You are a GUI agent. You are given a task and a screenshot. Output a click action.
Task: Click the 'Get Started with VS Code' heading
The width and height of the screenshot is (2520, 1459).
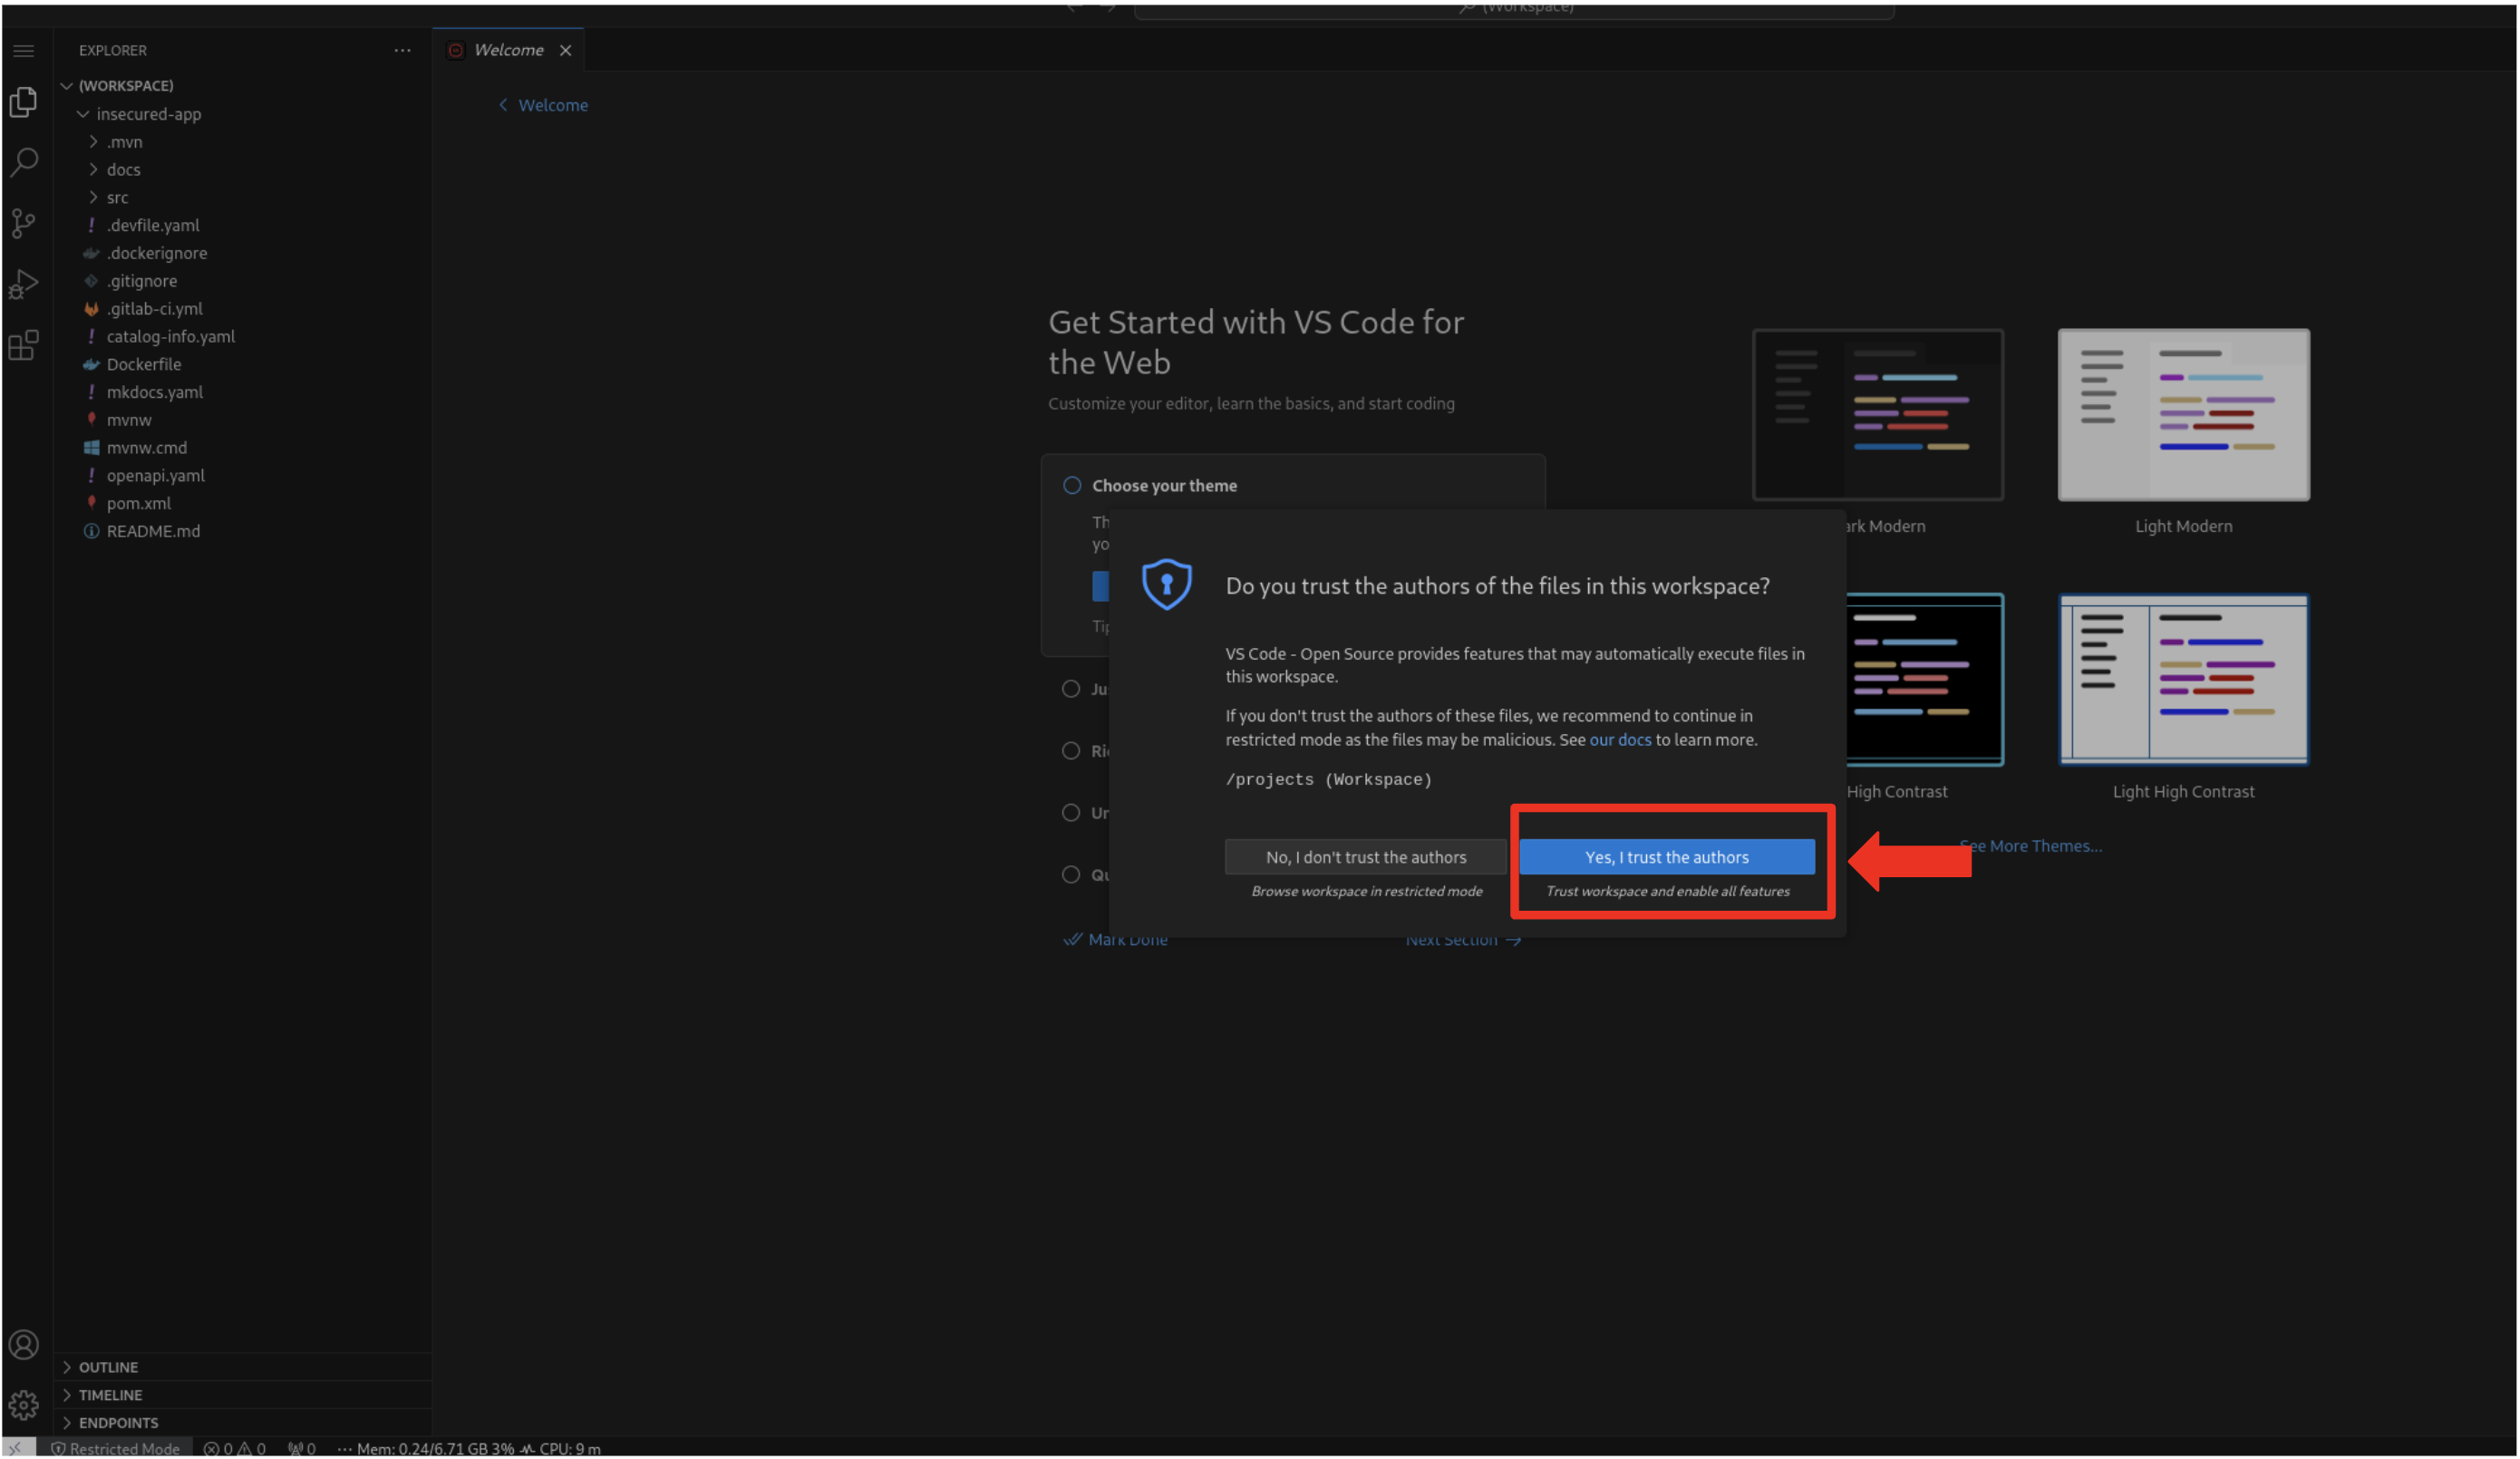(1256, 342)
